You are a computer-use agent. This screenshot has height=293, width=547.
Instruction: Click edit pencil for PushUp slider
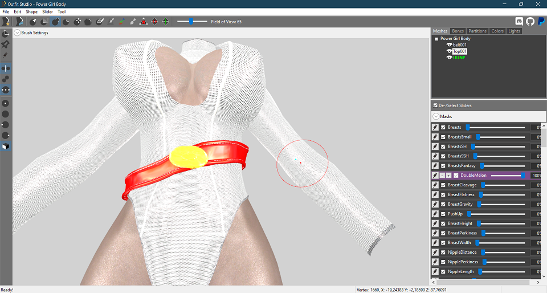pyautogui.click(x=435, y=214)
